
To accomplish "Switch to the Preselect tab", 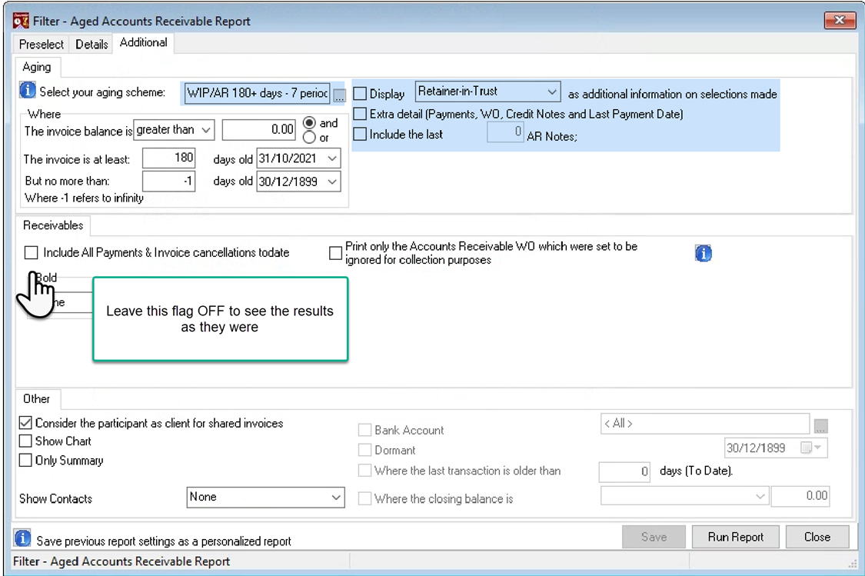I will tap(42, 44).
